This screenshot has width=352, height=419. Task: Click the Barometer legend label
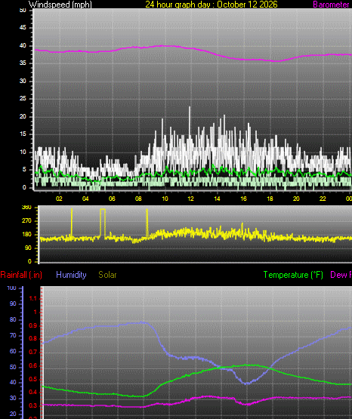[331, 5]
